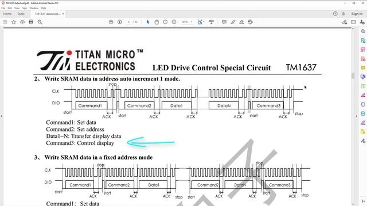Viewport: 367px width, 206px height.
Task: Click the Save file icon
Action: (x=5, y=22)
